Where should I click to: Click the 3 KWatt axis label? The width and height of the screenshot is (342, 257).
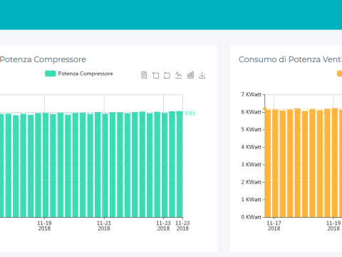252,164
